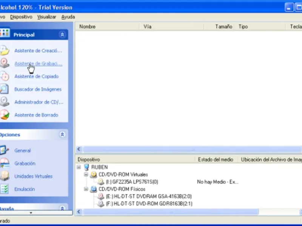Click the RUBEN computer icon

pyautogui.click(x=87, y=167)
